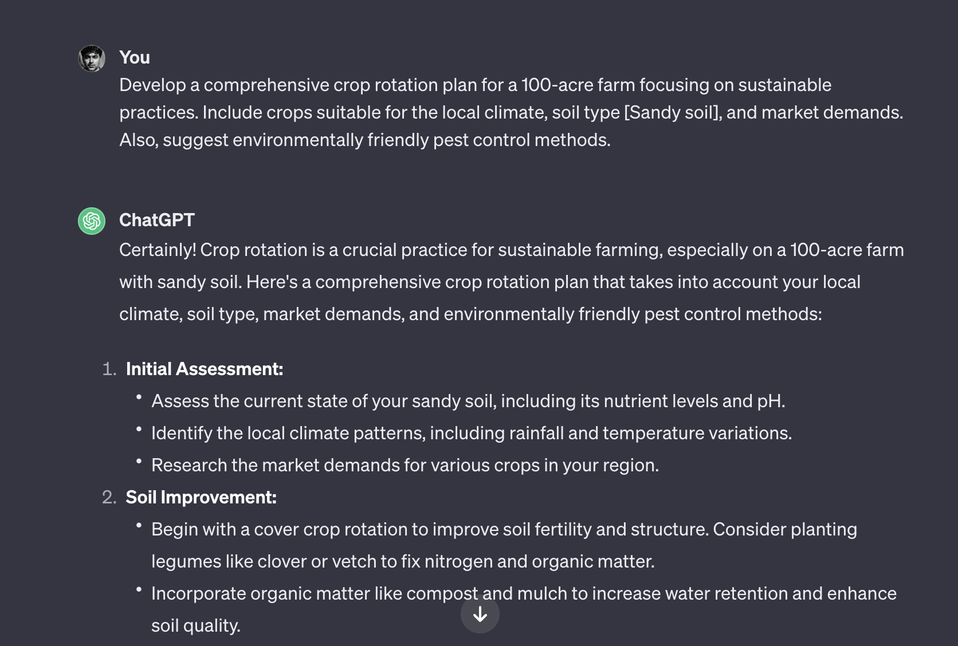
Task: Click the numbered item 1 in the list
Action: 109,369
